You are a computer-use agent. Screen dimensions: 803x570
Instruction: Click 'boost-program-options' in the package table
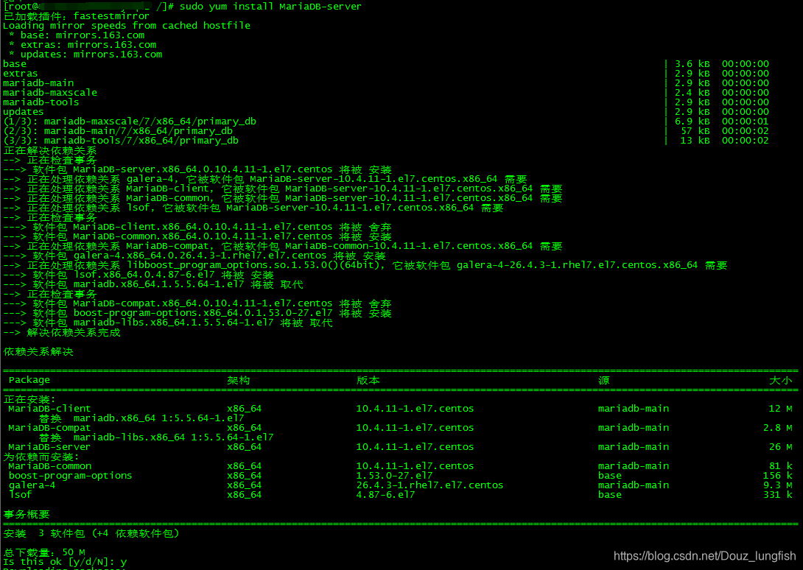tap(70, 476)
